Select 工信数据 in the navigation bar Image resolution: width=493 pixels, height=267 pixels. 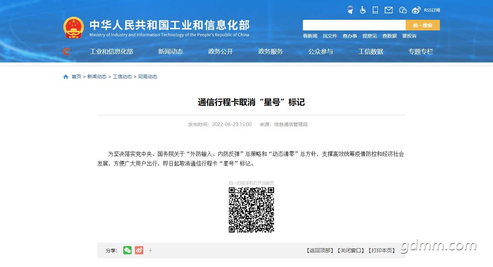[x=371, y=52]
